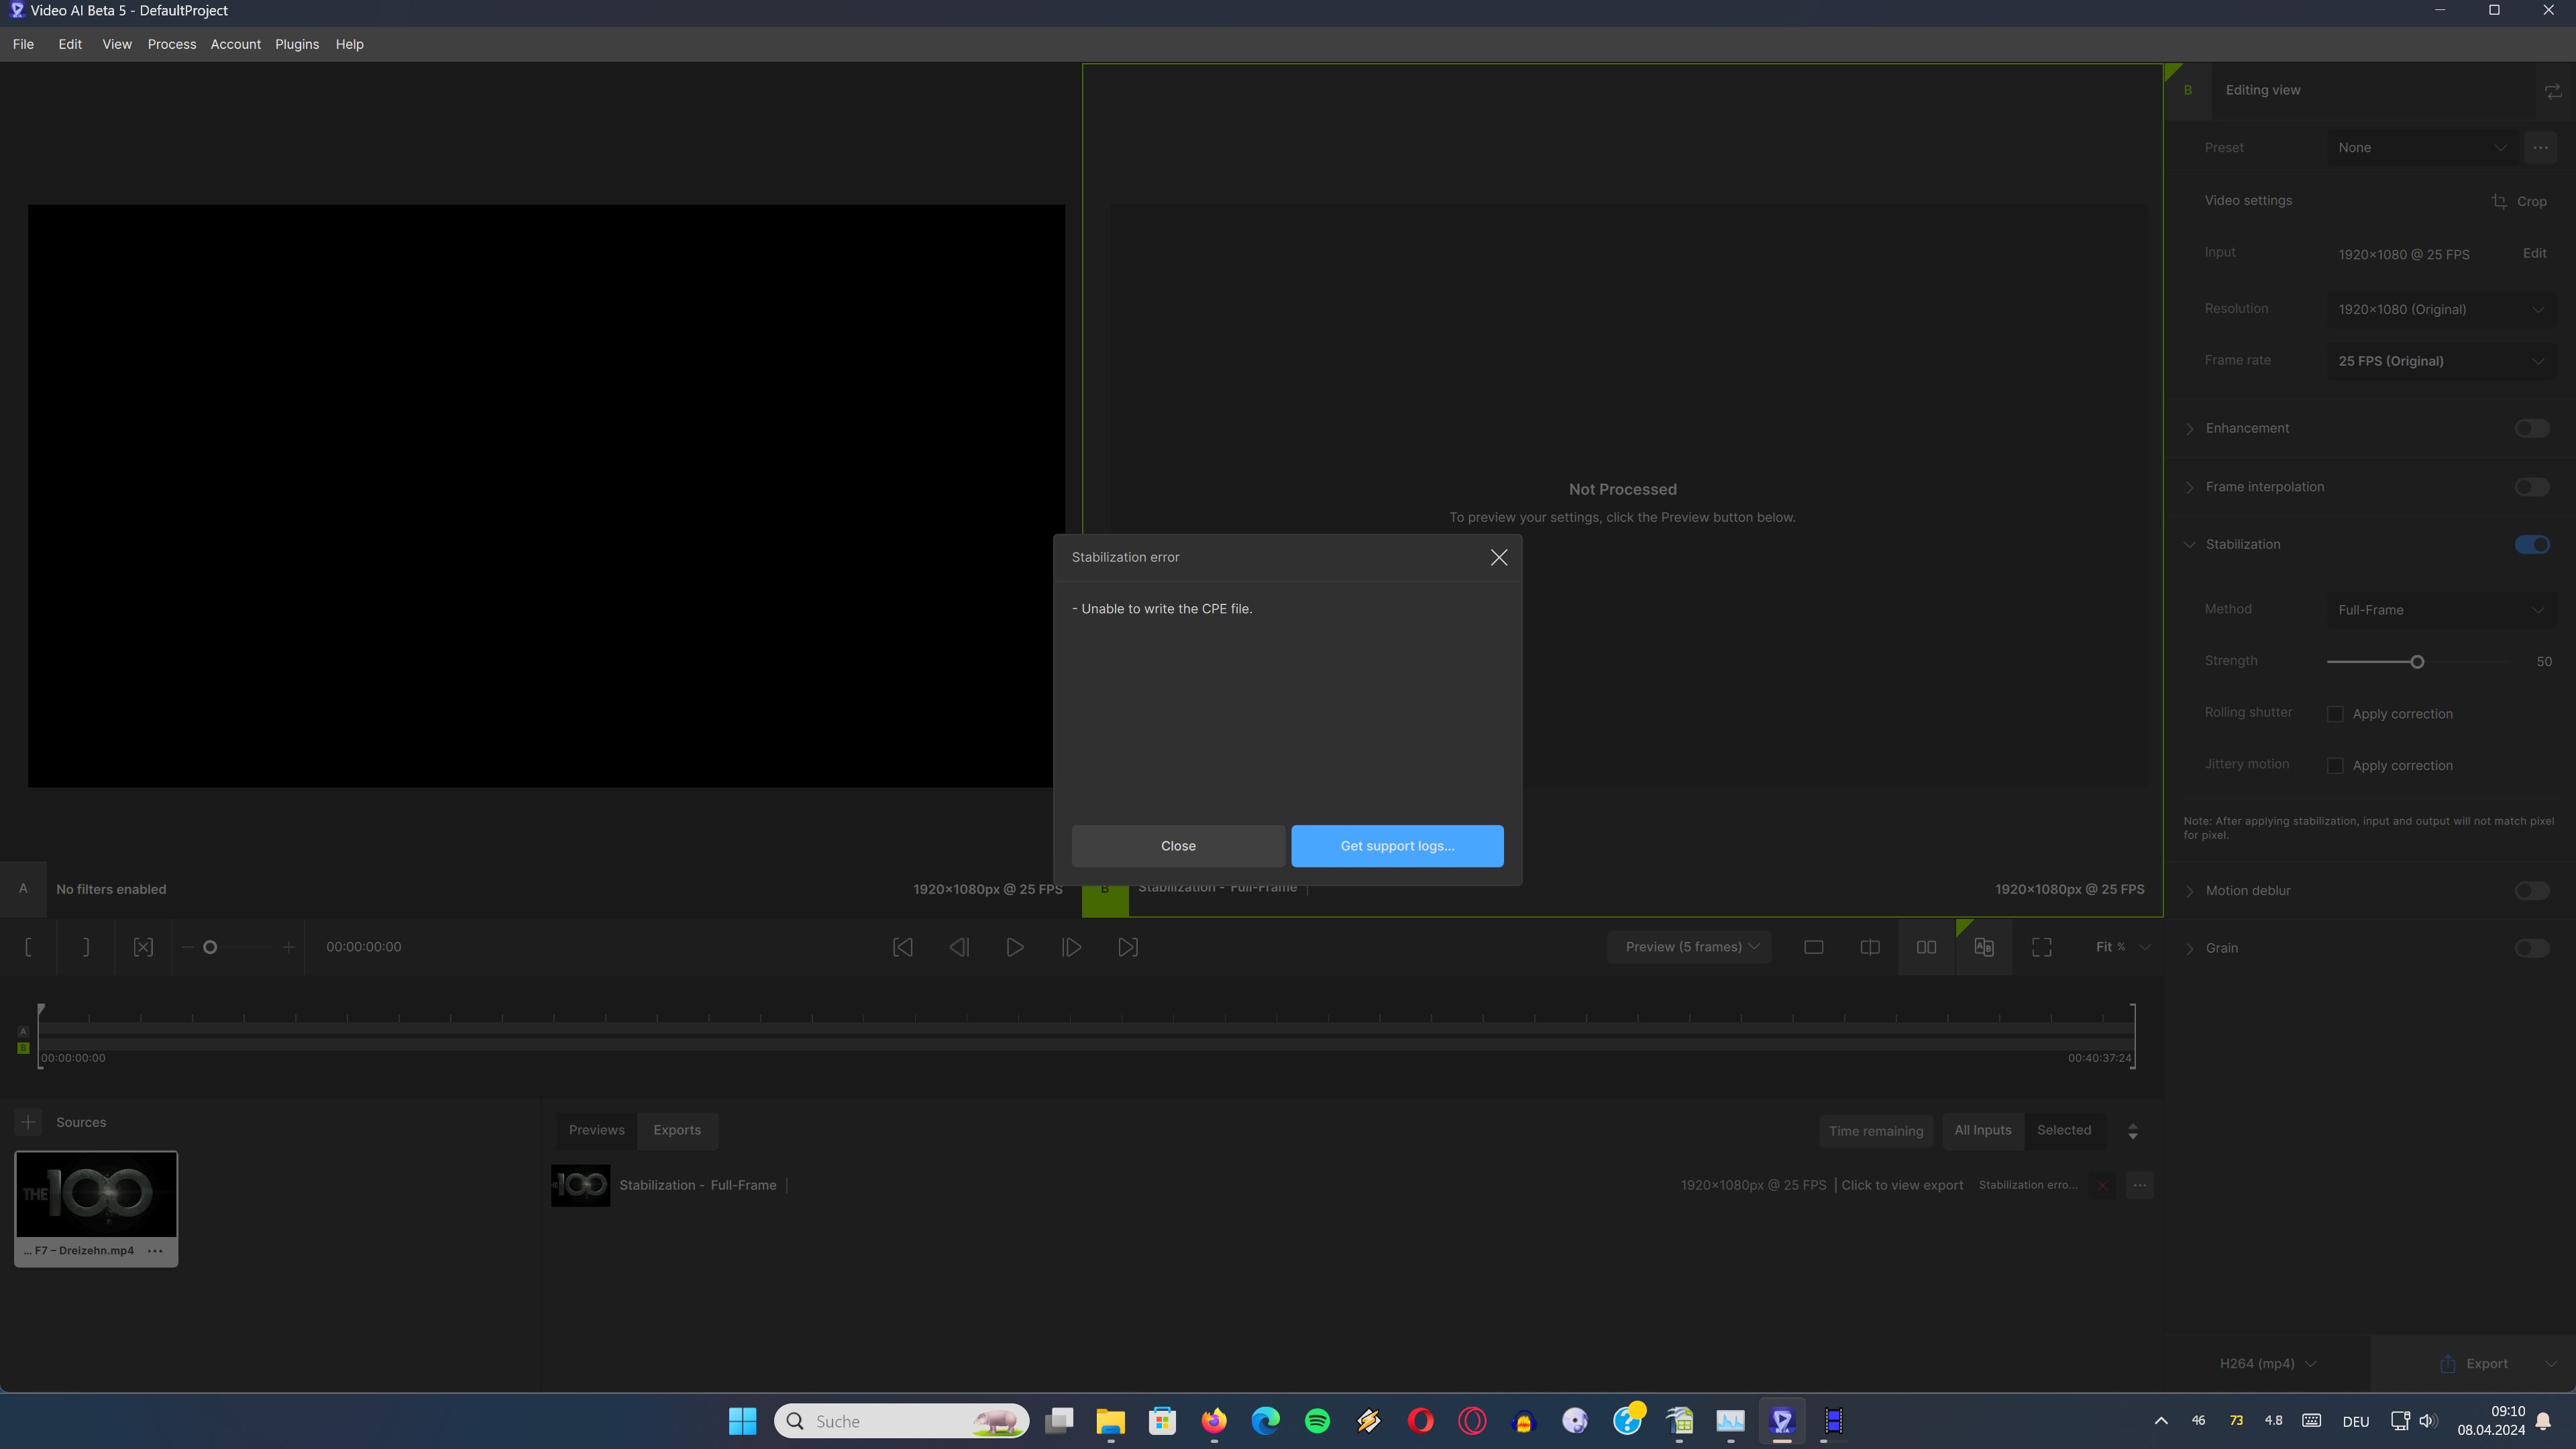Step forward one frame icon
This screenshot has width=2576, height=1449.
tap(1071, 947)
